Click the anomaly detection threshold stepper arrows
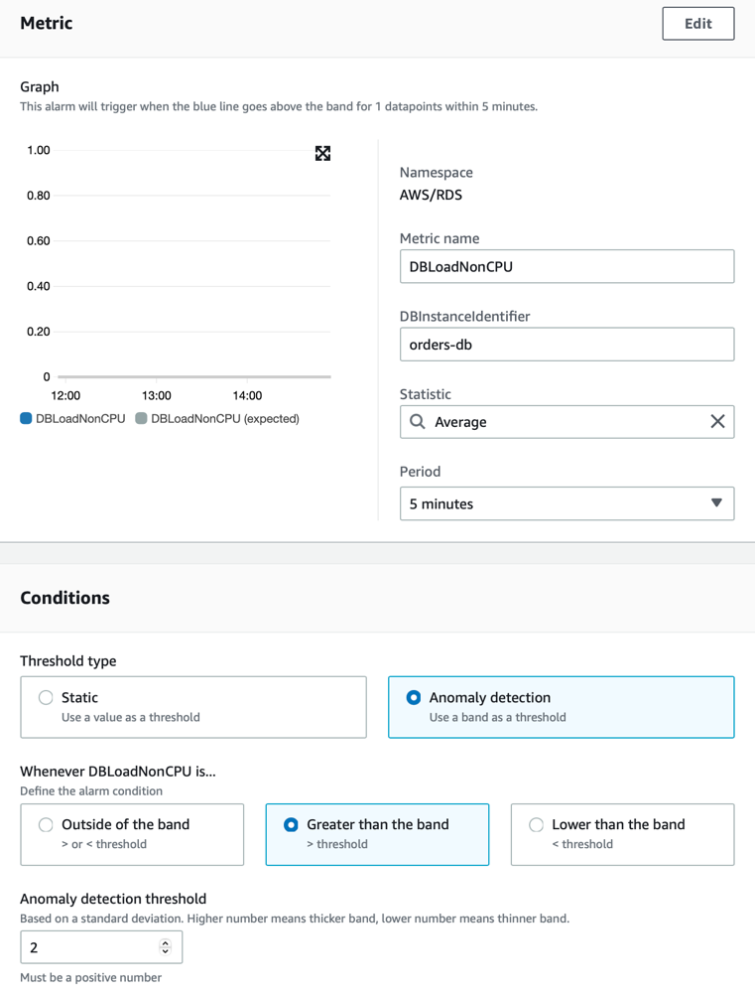This screenshot has width=755, height=993. tap(165, 947)
